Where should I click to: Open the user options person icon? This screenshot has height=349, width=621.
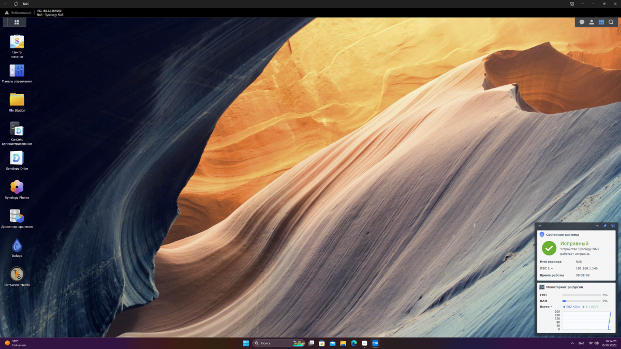click(x=592, y=22)
